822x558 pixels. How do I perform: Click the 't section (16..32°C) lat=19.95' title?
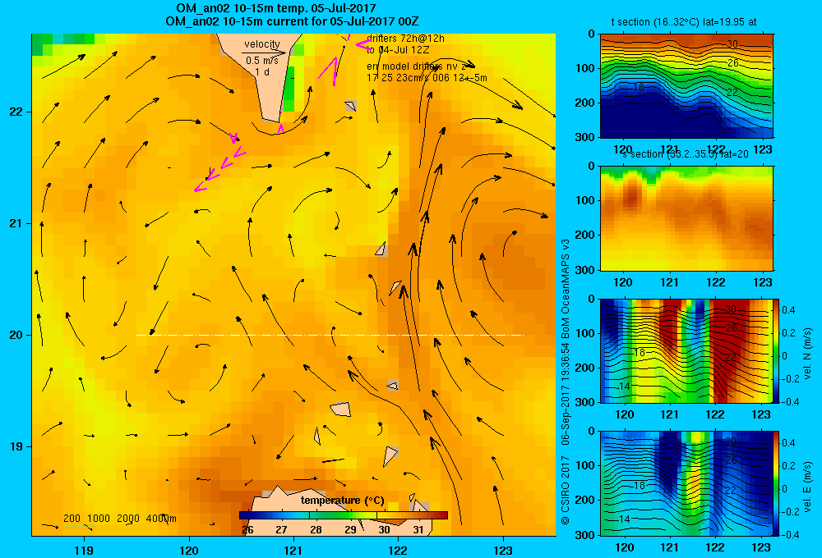684,22
